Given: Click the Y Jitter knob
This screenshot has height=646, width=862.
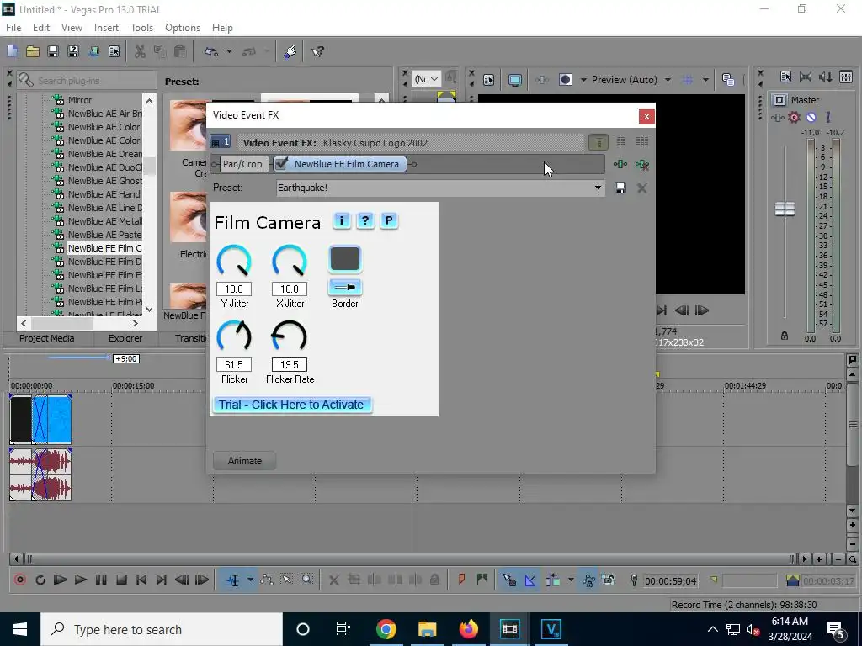Looking at the screenshot, I should 234,261.
